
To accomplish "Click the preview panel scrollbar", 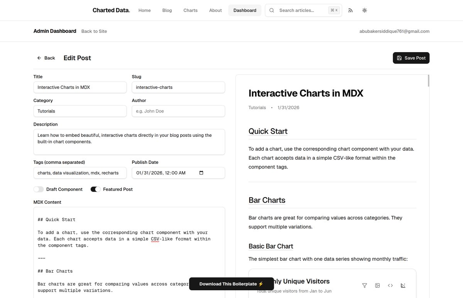I will [428, 80].
